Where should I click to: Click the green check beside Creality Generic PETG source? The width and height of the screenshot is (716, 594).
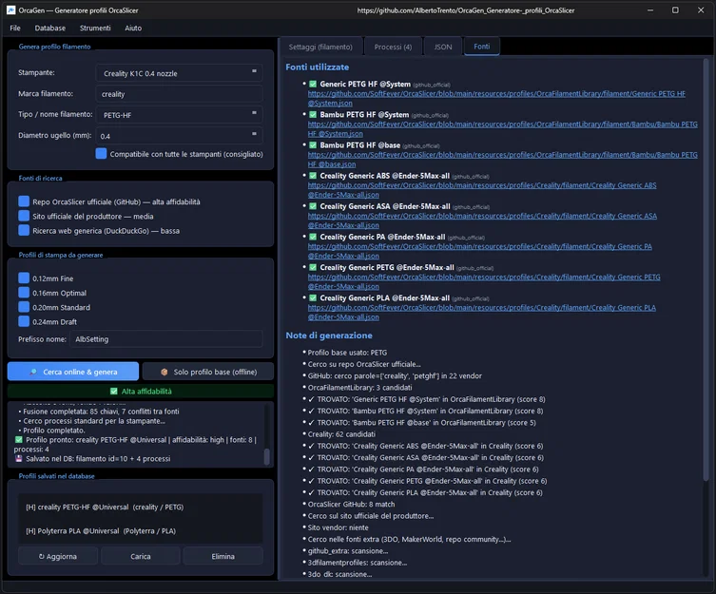coord(313,268)
